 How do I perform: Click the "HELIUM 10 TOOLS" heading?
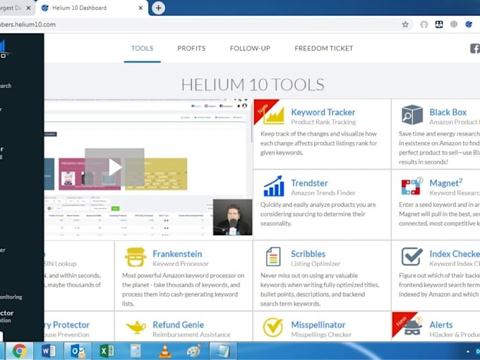tap(253, 85)
